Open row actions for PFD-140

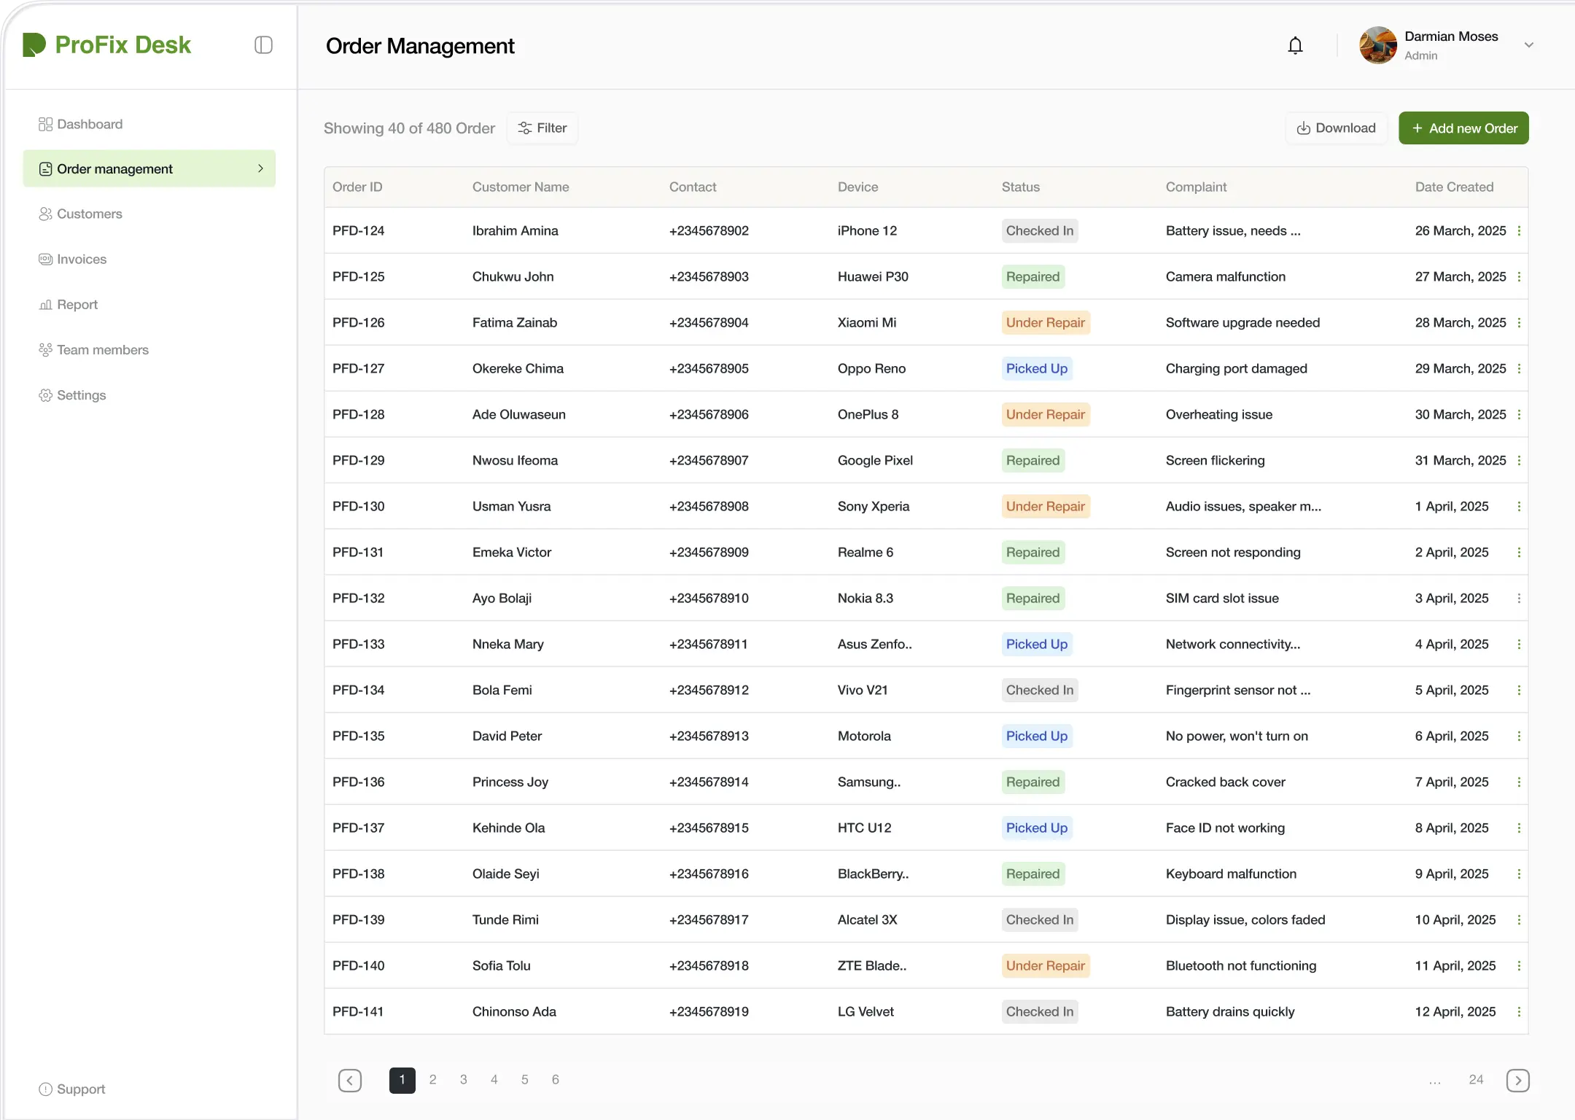[1519, 965]
